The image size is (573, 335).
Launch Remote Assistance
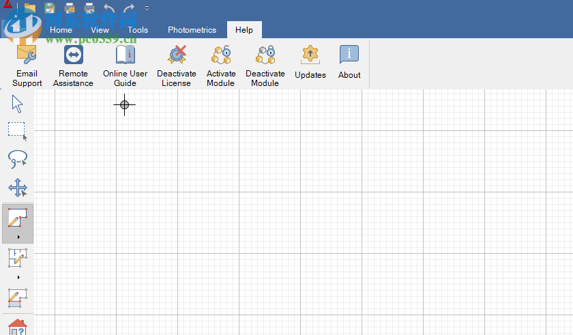click(73, 65)
